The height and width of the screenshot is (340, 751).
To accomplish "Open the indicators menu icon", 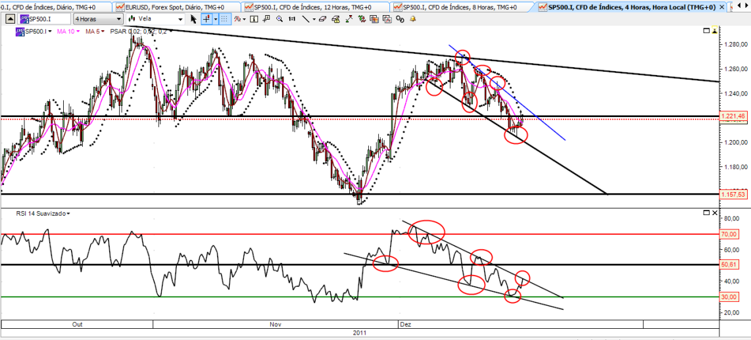I will pos(237,18).
